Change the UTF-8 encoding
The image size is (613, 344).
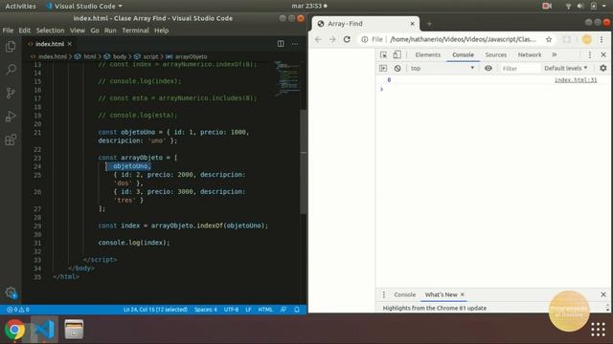tap(231, 310)
